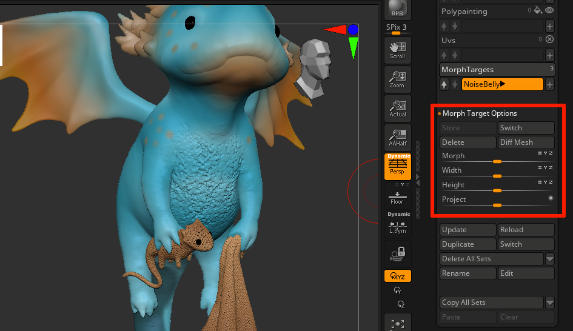The width and height of the screenshot is (573, 331).
Task: Click the Paste button
Action: (x=467, y=317)
